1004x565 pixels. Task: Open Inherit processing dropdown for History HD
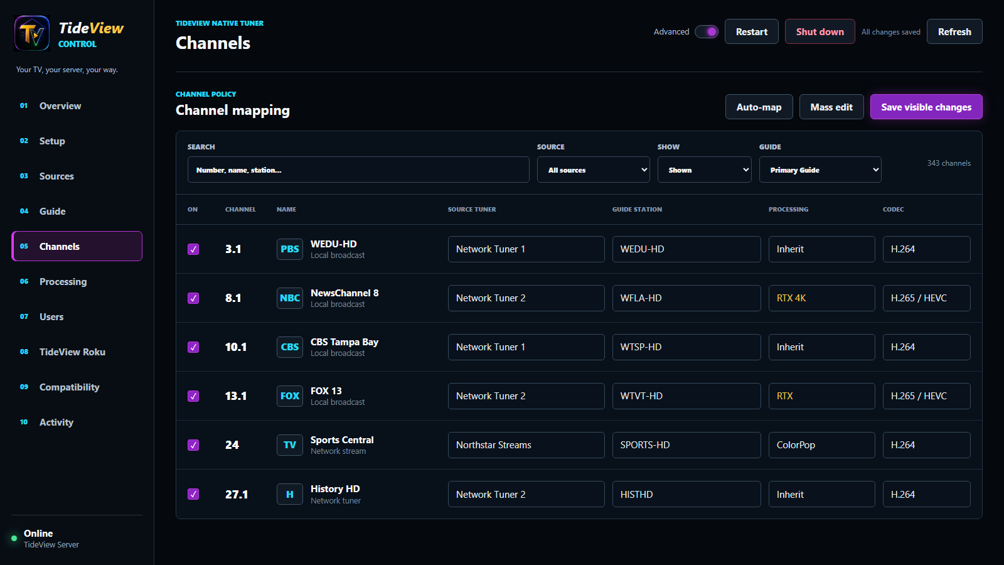821,494
